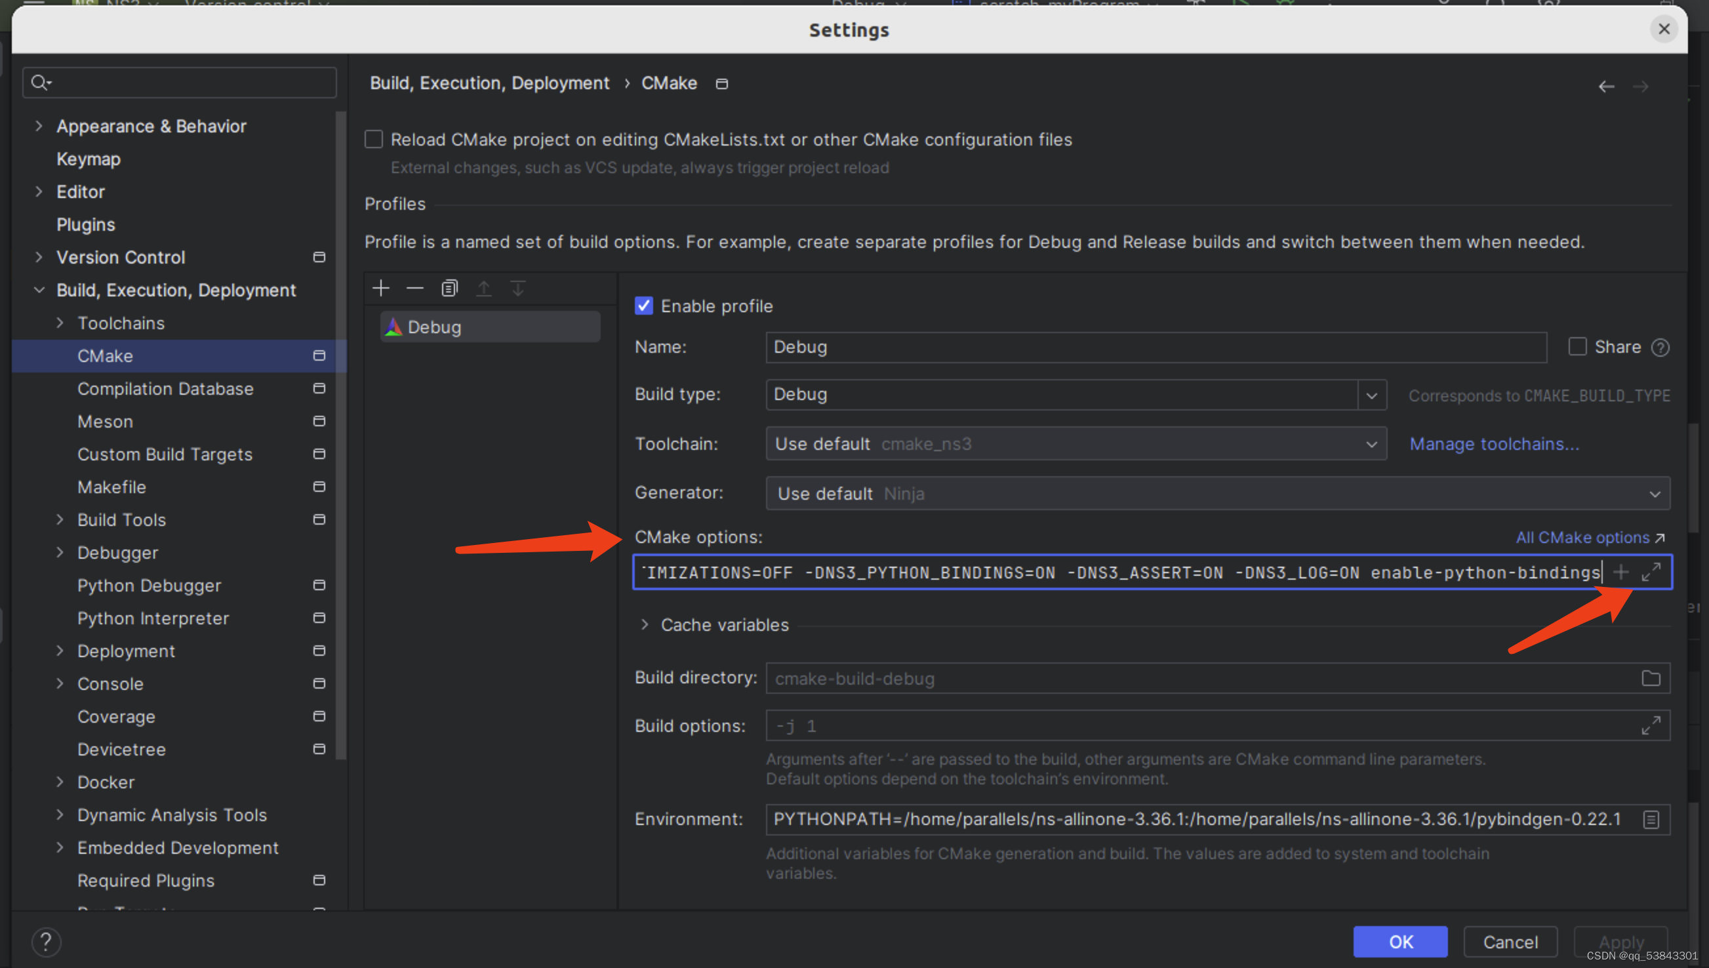Remove the selected CMake profile

(414, 289)
